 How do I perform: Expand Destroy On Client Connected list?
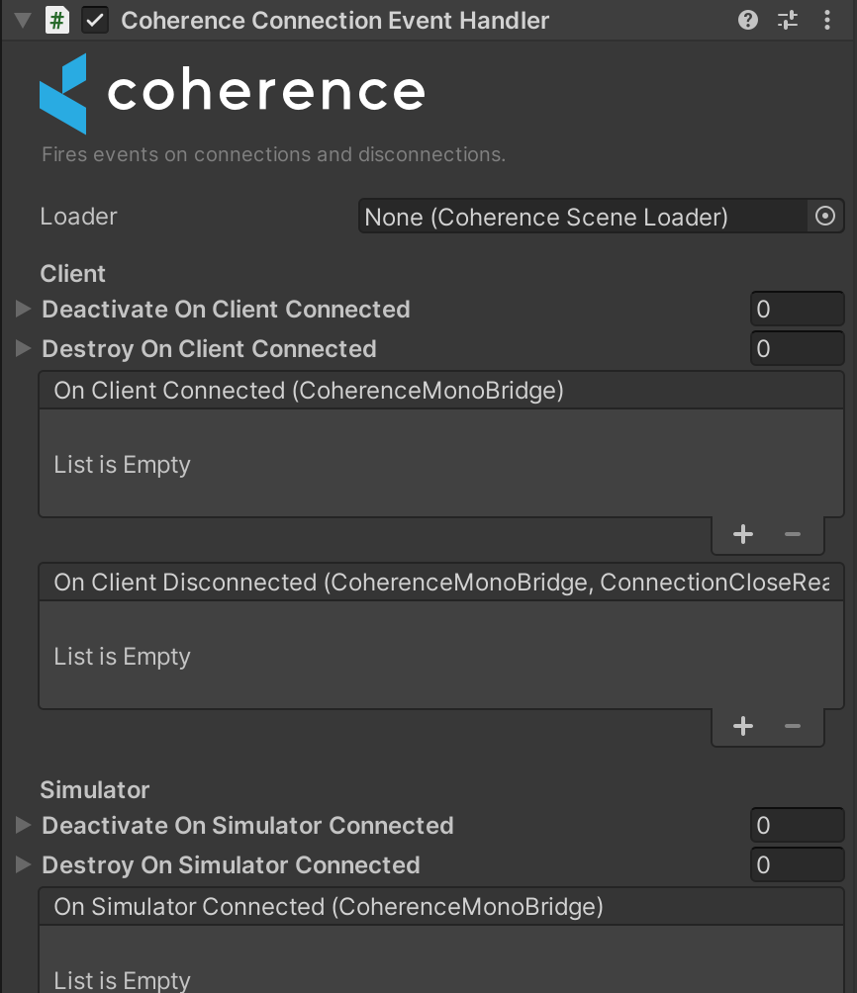[x=24, y=349]
